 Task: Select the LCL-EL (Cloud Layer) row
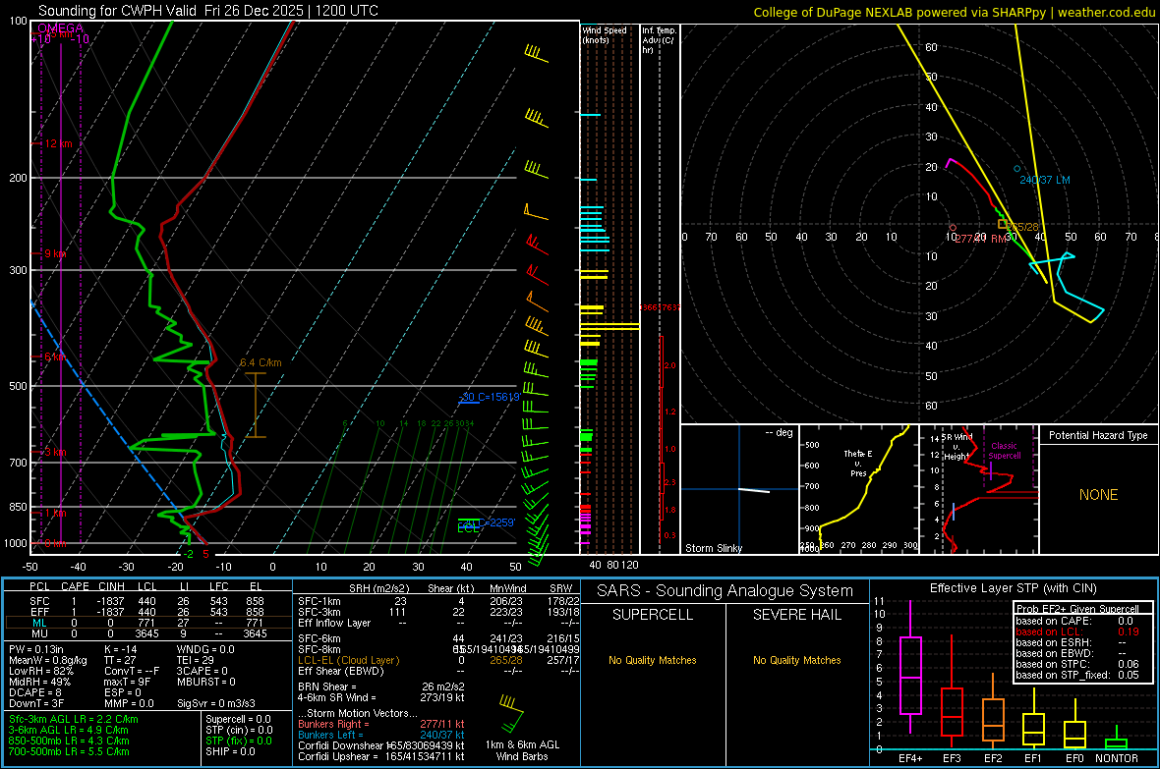click(x=438, y=660)
